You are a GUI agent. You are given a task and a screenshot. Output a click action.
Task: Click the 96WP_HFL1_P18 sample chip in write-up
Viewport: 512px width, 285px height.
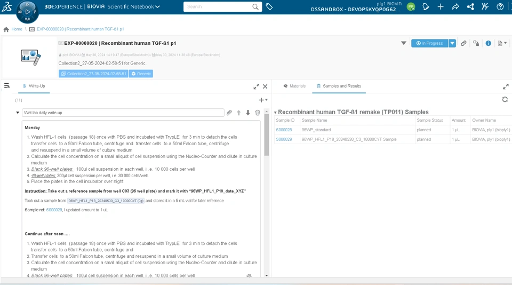106,201
